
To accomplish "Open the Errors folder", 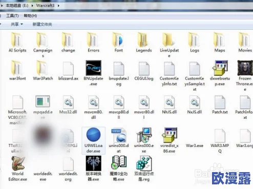I will click(x=93, y=43).
